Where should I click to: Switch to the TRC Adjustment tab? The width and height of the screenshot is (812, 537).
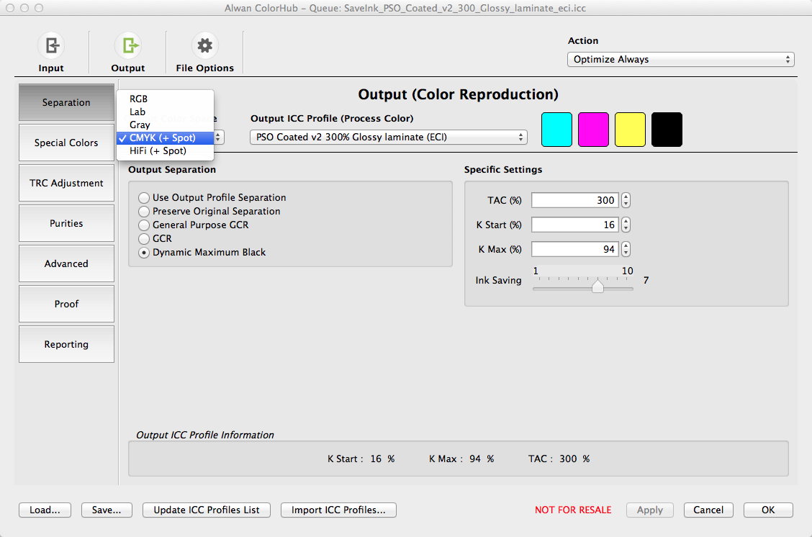[x=66, y=183]
